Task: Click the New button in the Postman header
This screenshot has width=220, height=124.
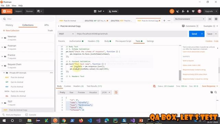Action: (7, 11)
